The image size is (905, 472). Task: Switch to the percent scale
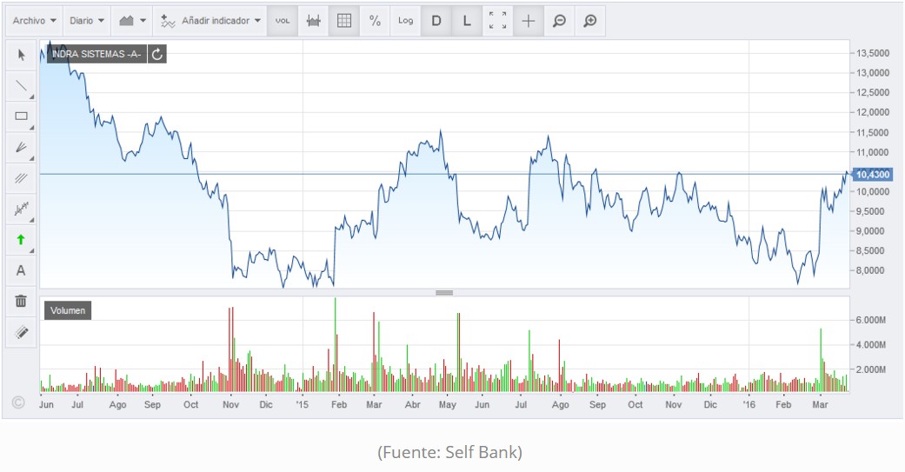375,20
